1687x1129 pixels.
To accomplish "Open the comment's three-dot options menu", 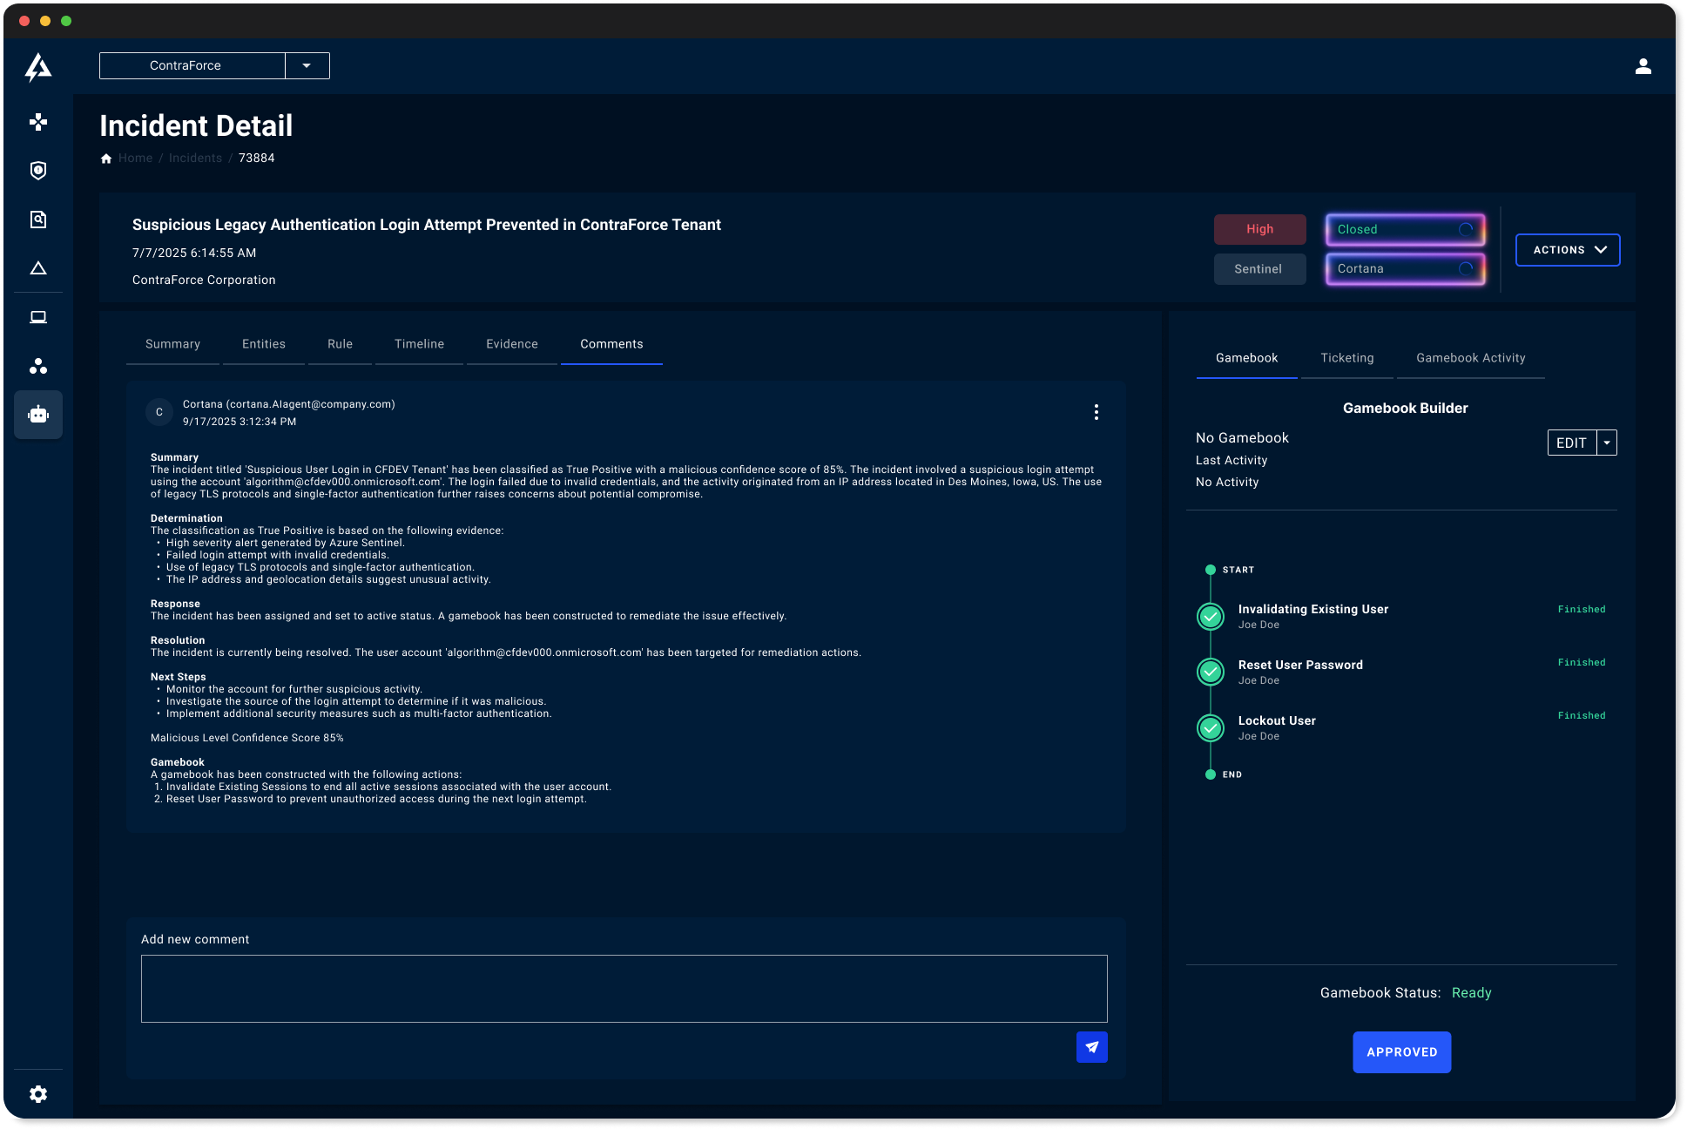I will coord(1096,412).
